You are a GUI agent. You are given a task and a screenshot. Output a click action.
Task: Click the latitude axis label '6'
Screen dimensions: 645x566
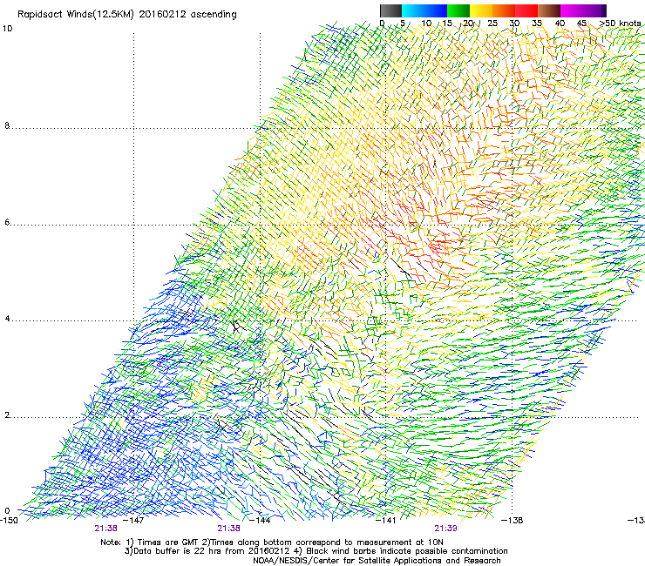(7, 222)
